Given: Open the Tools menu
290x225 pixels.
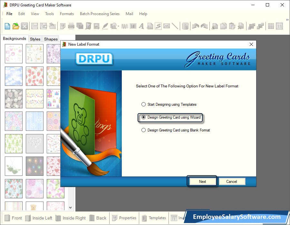Looking at the screenshot, I should pyautogui.click(x=49, y=14).
